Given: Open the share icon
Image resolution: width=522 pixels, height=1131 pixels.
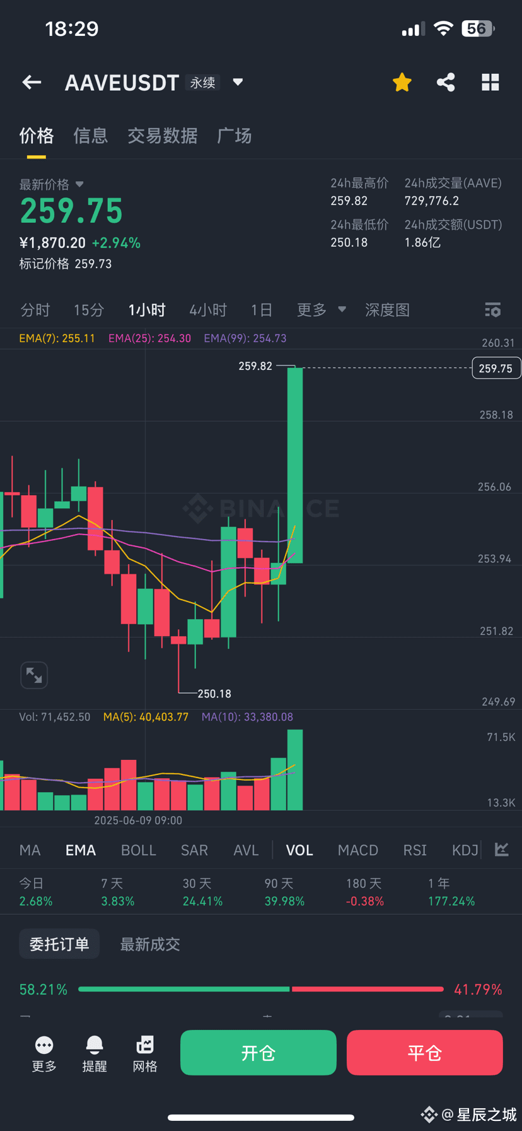Looking at the screenshot, I should (x=446, y=82).
